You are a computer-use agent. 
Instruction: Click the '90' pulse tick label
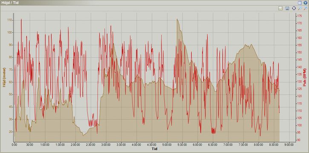(x=298, y=140)
